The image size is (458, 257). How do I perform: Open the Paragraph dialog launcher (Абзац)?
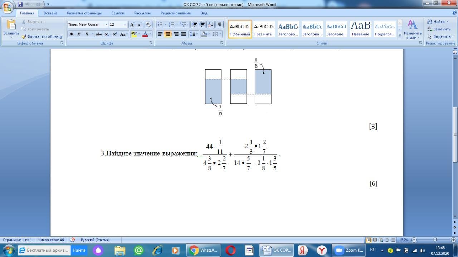(x=222, y=43)
